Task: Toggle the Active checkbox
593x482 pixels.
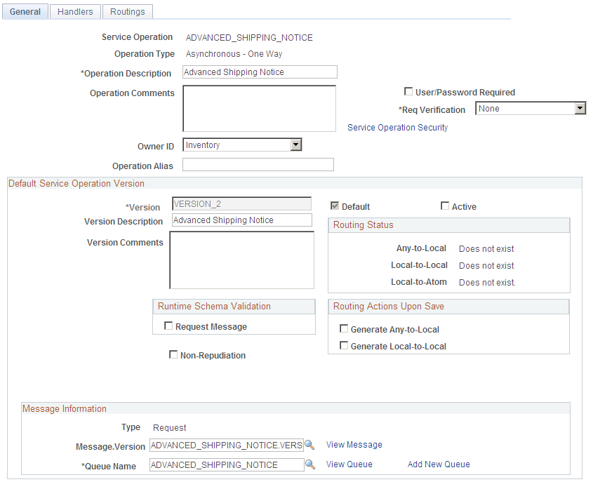Action: click(446, 206)
